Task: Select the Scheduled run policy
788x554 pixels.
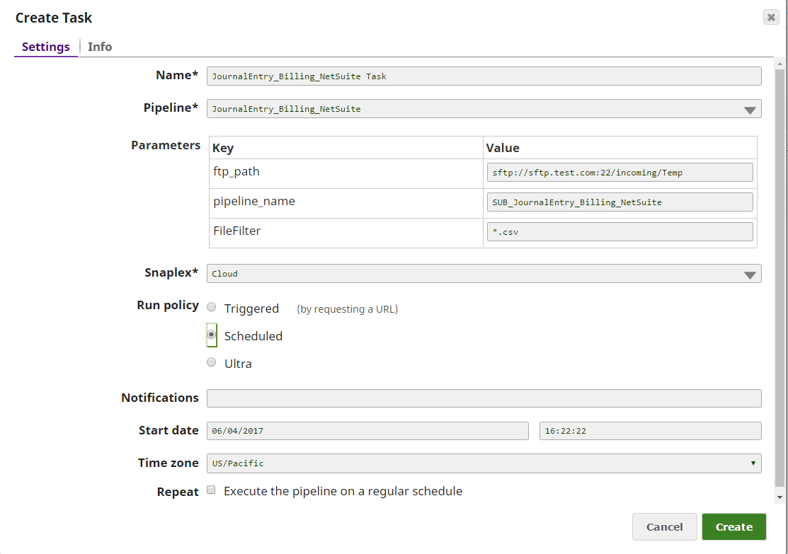Action: [x=212, y=335]
